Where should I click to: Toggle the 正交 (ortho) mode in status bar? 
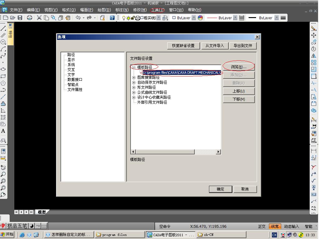(262, 226)
